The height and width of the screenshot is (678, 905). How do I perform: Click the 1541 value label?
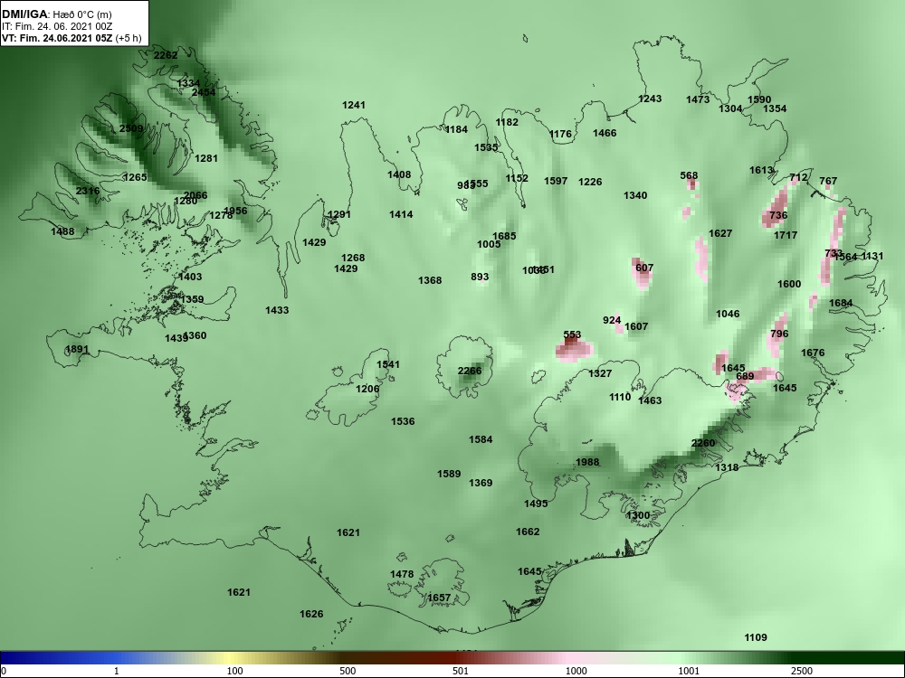(x=388, y=364)
